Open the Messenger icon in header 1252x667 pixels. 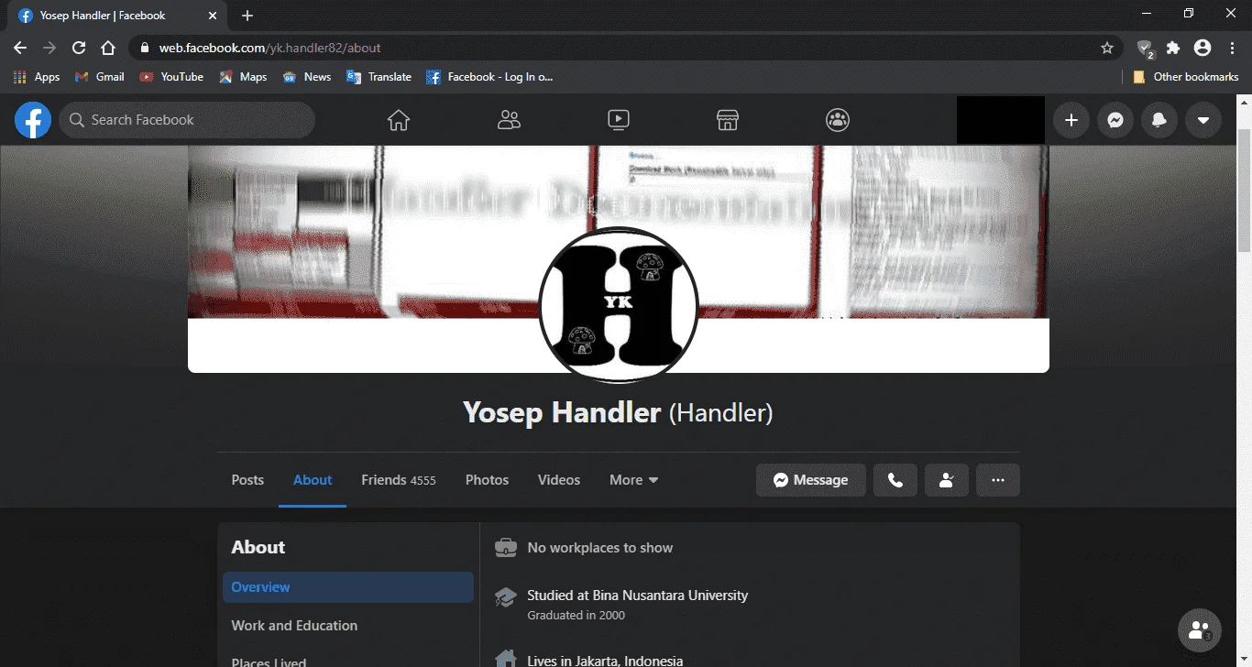[x=1115, y=120]
